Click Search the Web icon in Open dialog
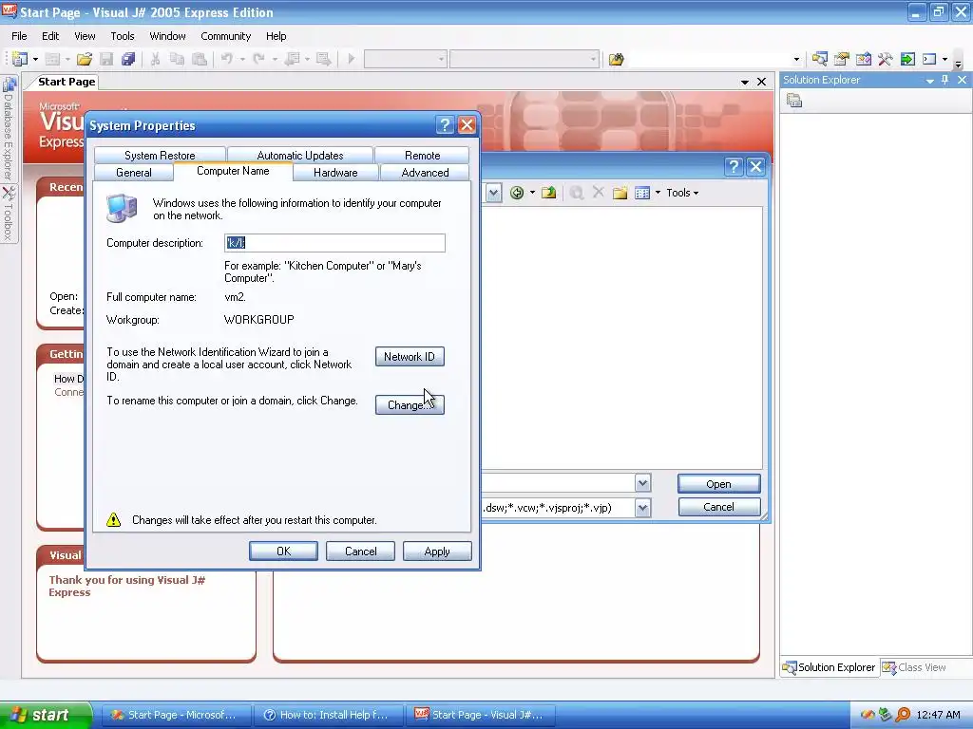 (577, 193)
